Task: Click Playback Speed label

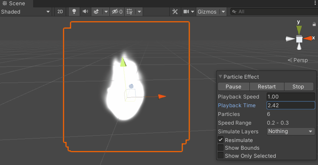Action: [x=239, y=97]
